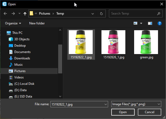
Task: Click Pictures in the address breadcrumb
Action: point(45,14)
